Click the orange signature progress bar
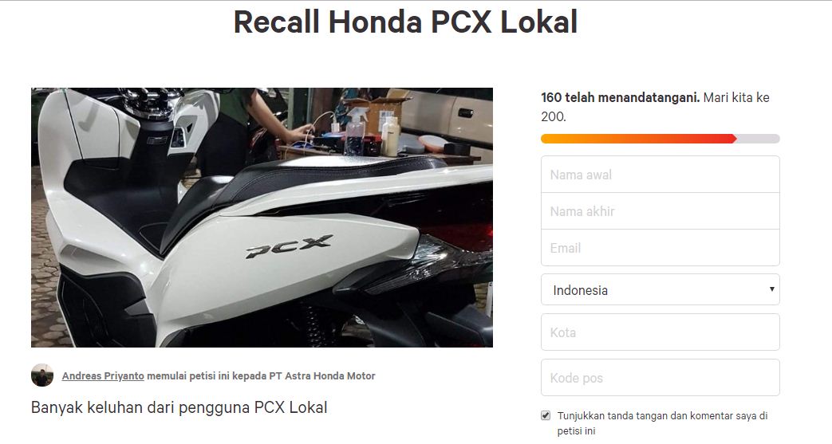Image resolution: width=832 pixels, height=444 pixels. [x=638, y=139]
